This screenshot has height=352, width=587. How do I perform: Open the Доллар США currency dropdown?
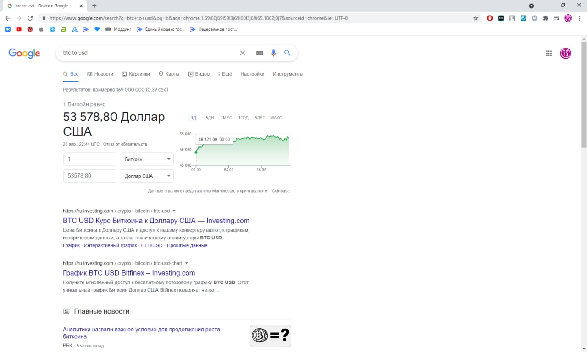[x=147, y=176]
